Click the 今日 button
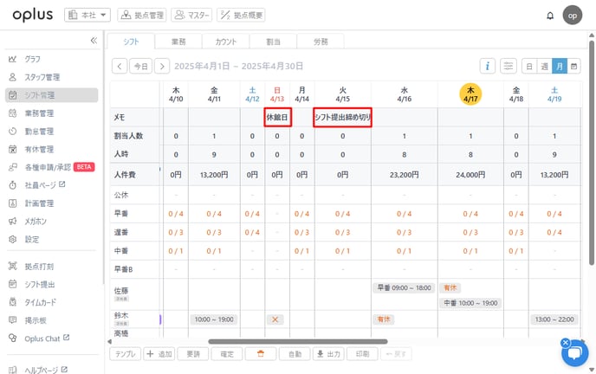The width and height of the screenshot is (596, 374). pos(141,66)
